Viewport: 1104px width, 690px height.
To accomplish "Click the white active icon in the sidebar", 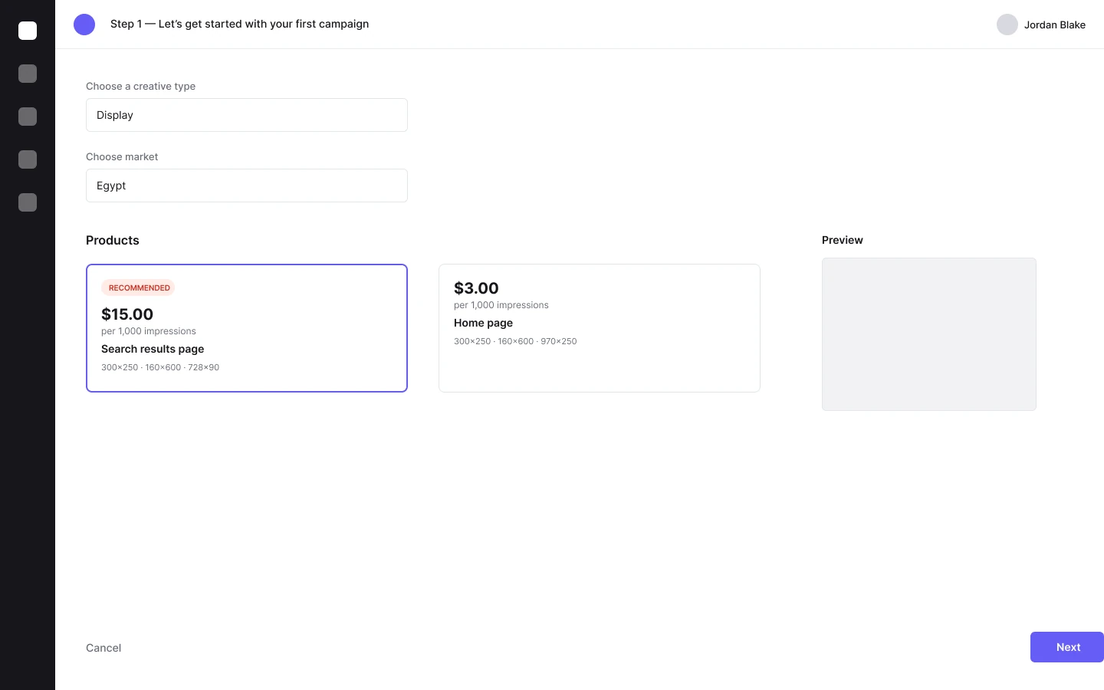I will (x=28, y=31).
